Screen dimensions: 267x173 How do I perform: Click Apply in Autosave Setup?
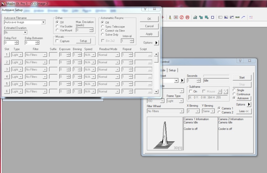[149, 34]
